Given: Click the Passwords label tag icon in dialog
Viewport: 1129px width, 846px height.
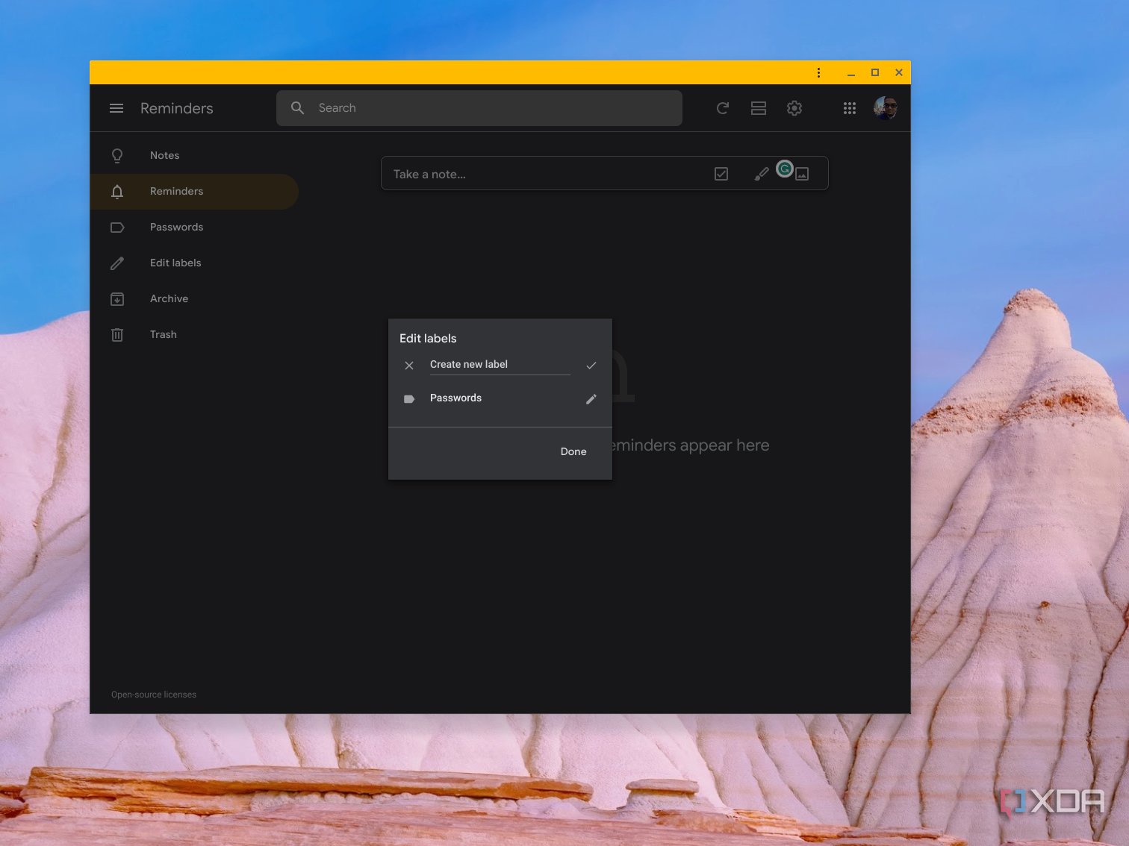Looking at the screenshot, I should 409,399.
